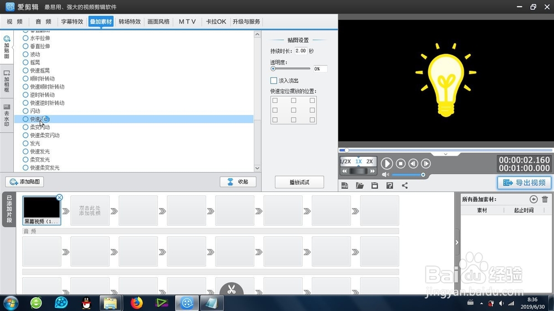The image size is (554, 311).
Task: Open the Firefox taskbar icon
Action: pos(136,303)
